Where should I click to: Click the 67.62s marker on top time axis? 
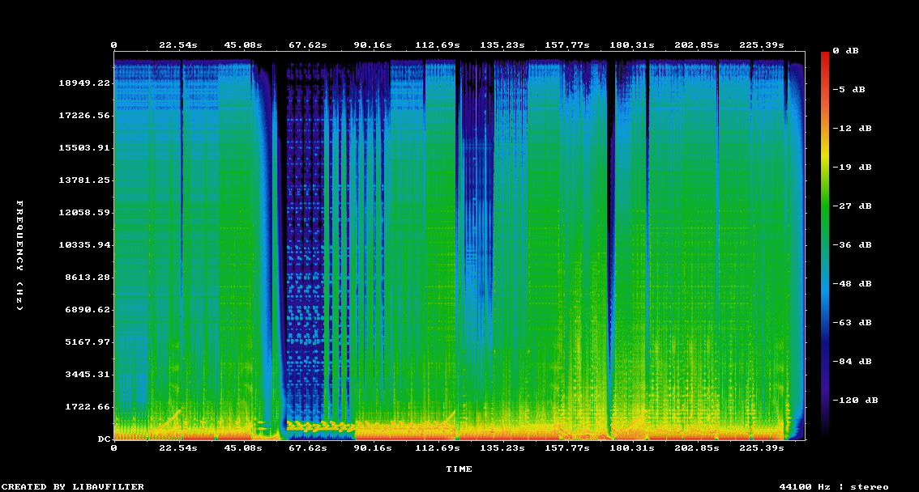pyautogui.click(x=308, y=45)
